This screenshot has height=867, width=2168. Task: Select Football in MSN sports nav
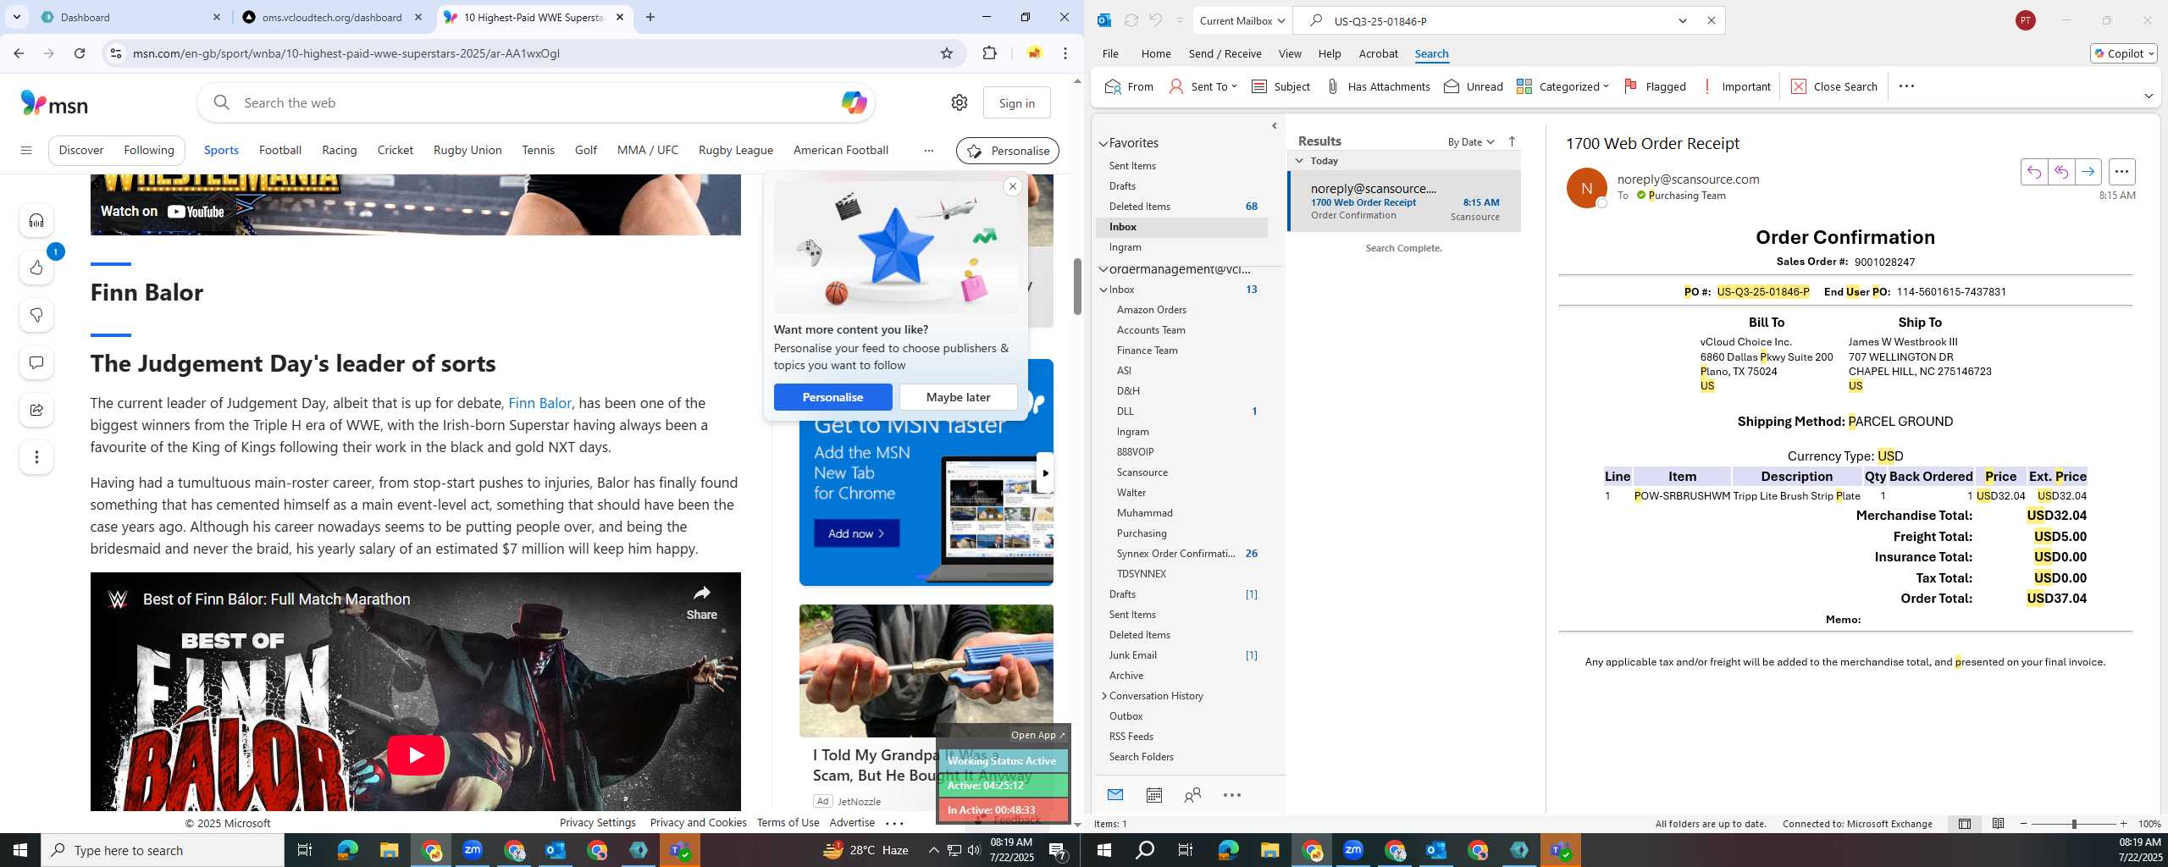(x=280, y=150)
